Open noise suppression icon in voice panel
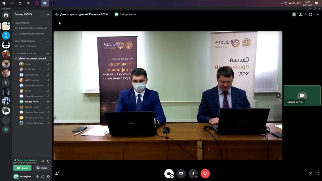Screen dimensions: 322x181 (43, 161)
